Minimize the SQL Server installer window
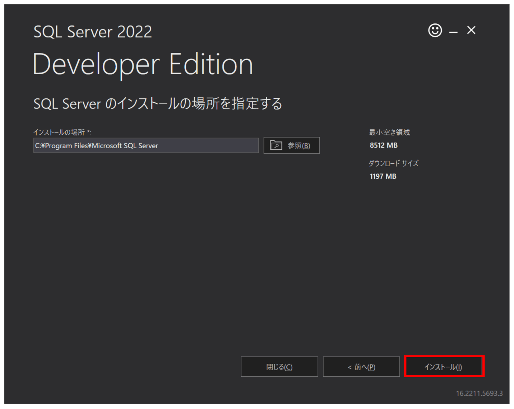Image resolution: width=514 pixels, height=409 pixels. click(453, 32)
